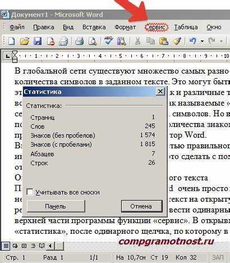The image size is (230, 263).
Task: Click Кол 32 in the status bar
Action: pyautogui.click(x=186, y=257)
